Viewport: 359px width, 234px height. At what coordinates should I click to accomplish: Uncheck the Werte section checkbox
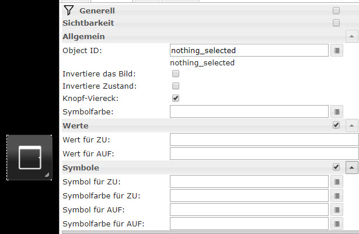coord(336,125)
